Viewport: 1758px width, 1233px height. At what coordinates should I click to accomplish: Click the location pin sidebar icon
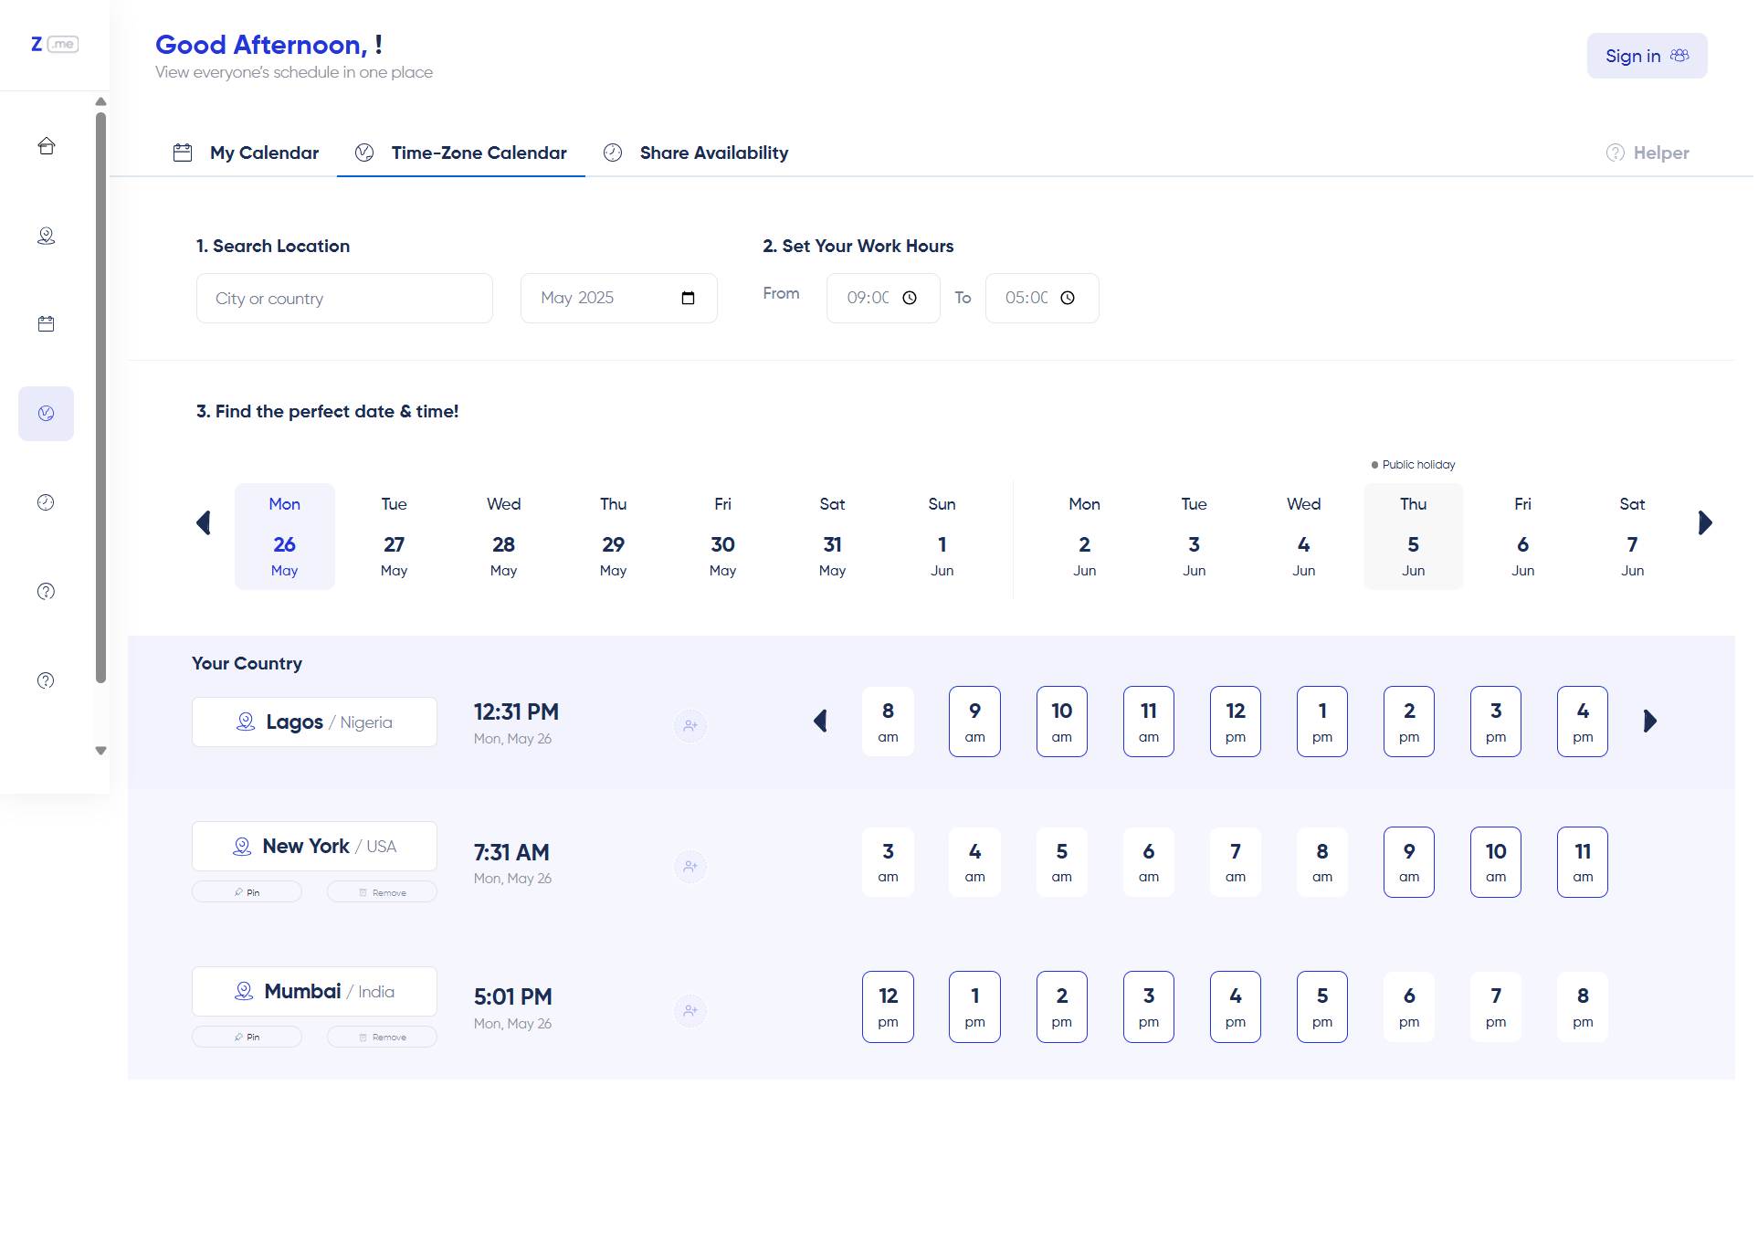[x=47, y=236]
